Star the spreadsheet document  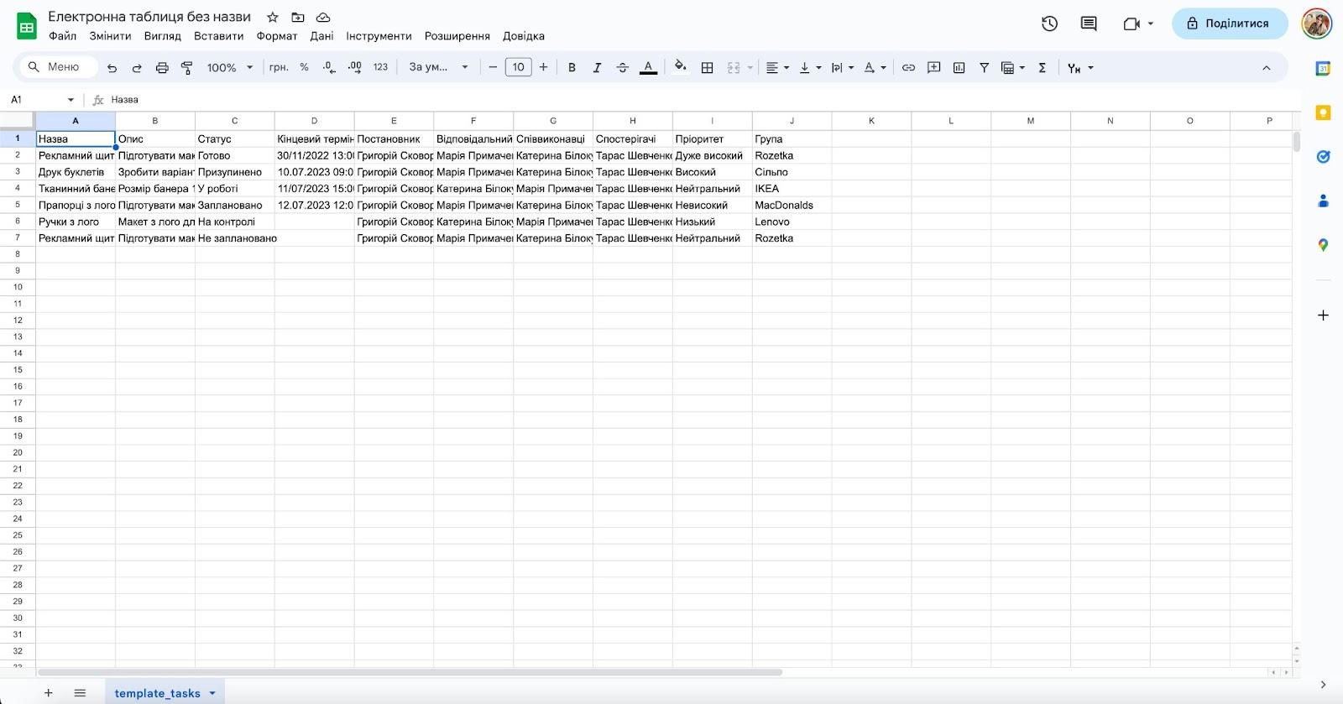pyautogui.click(x=273, y=17)
